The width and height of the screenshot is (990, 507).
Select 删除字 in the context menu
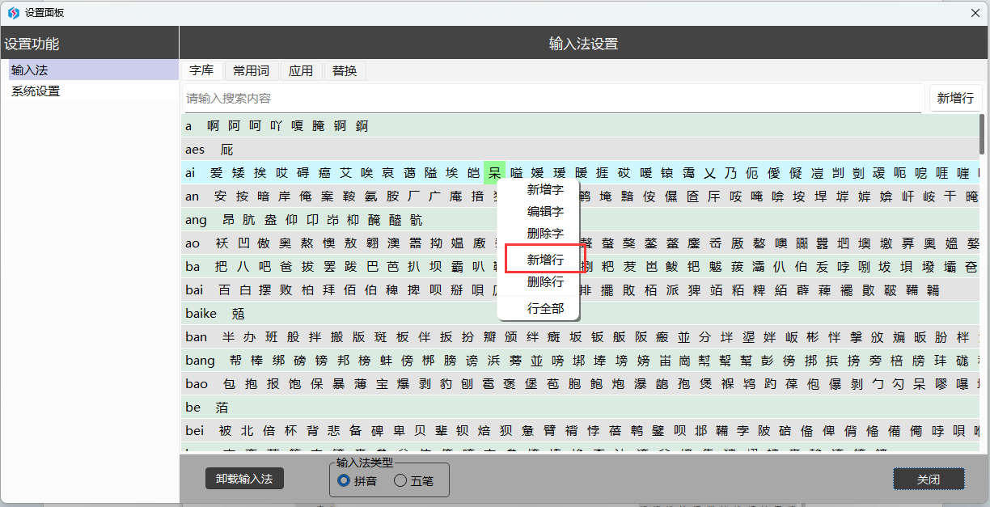point(545,234)
